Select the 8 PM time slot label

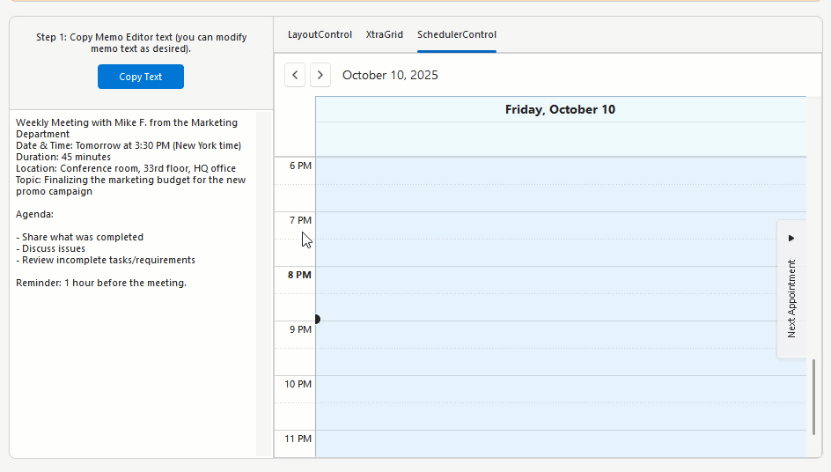(x=299, y=275)
